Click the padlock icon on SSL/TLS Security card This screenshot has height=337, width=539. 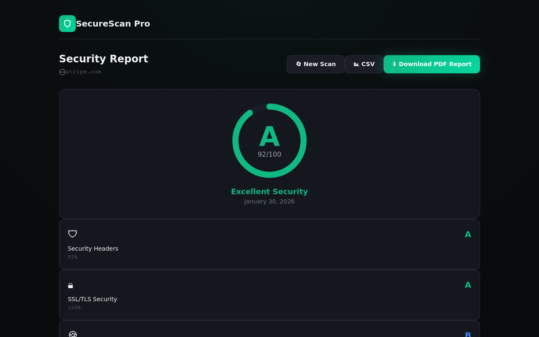[70, 285]
